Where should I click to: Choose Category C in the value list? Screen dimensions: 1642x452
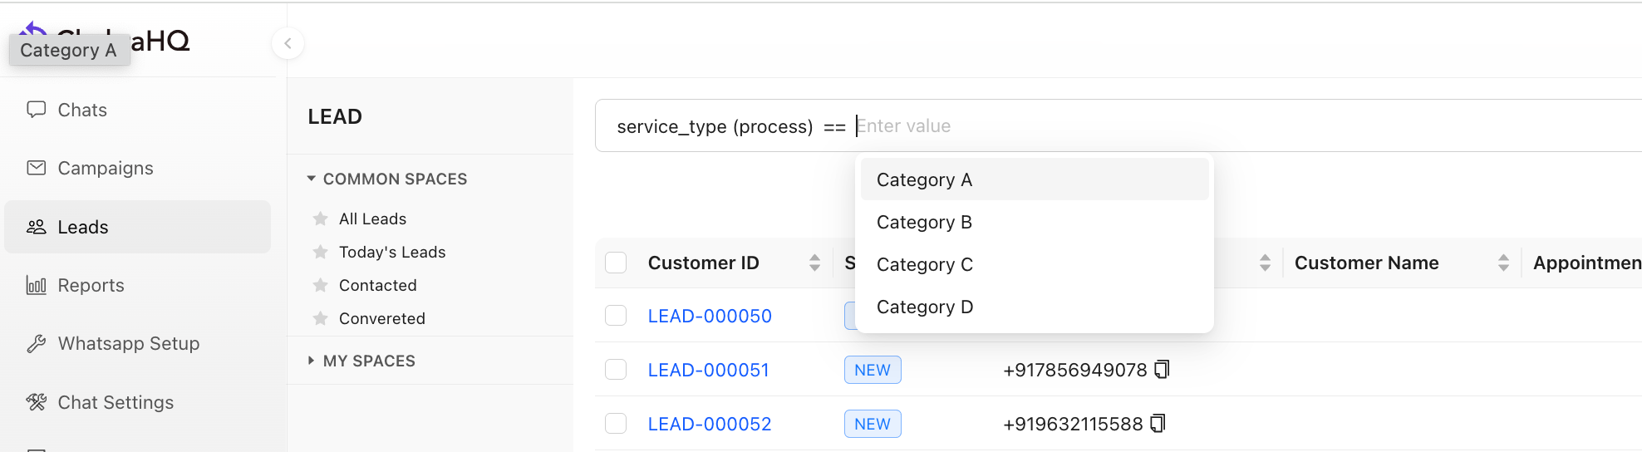pos(1035,264)
